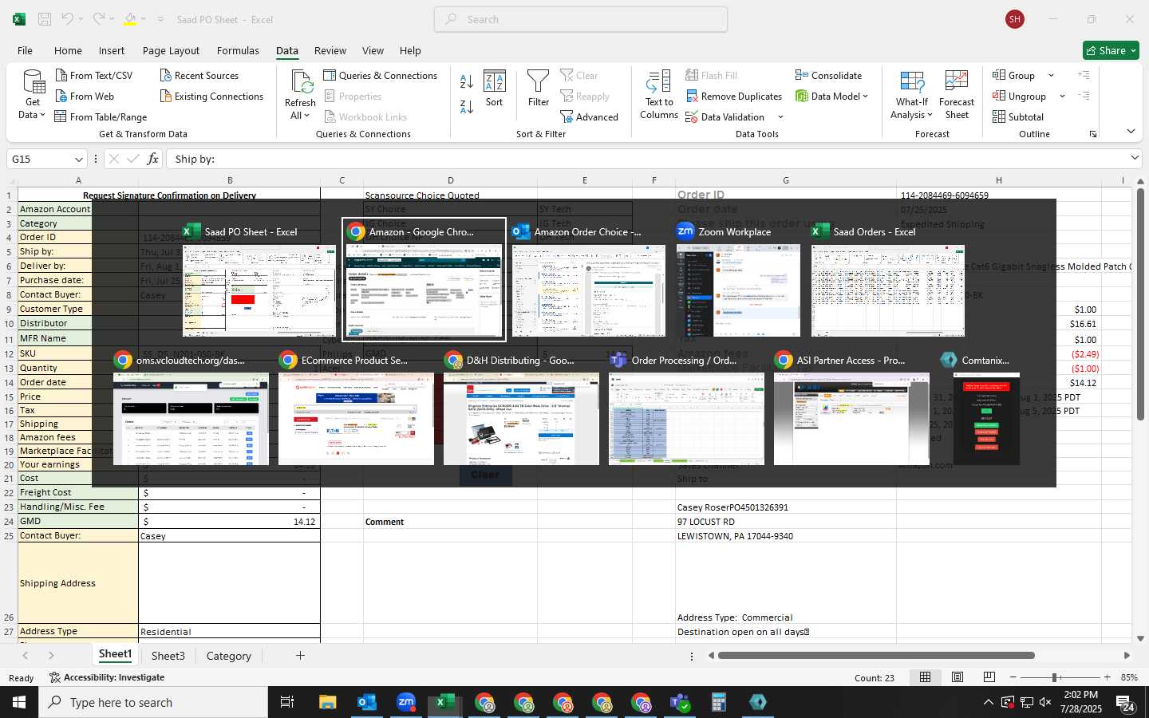Click the Subtotal button
This screenshot has height=718, width=1149.
pos(1018,116)
